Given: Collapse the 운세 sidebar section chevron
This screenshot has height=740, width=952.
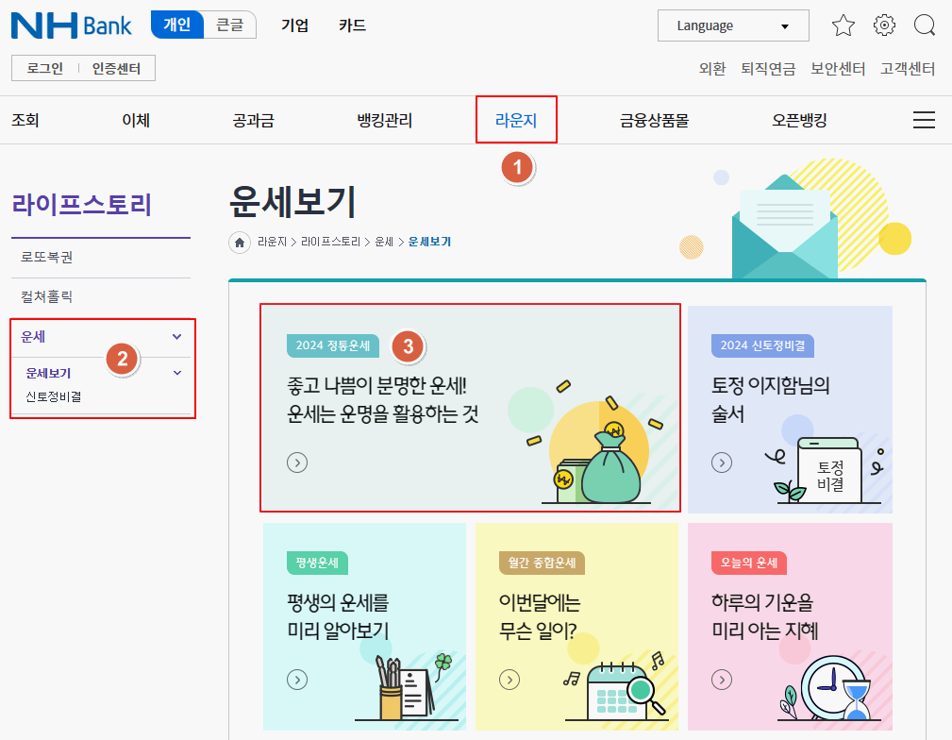Looking at the screenshot, I should (176, 337).
